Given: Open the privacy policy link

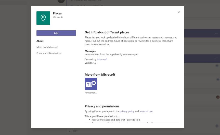Looking at the screenshot, I should 127,111.
